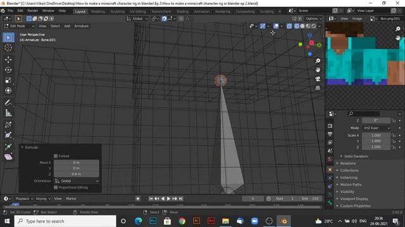This screenshot has height=227, width=405.
Task: Open the Armature data properties tab icon
Action: (x=330, y=195)
